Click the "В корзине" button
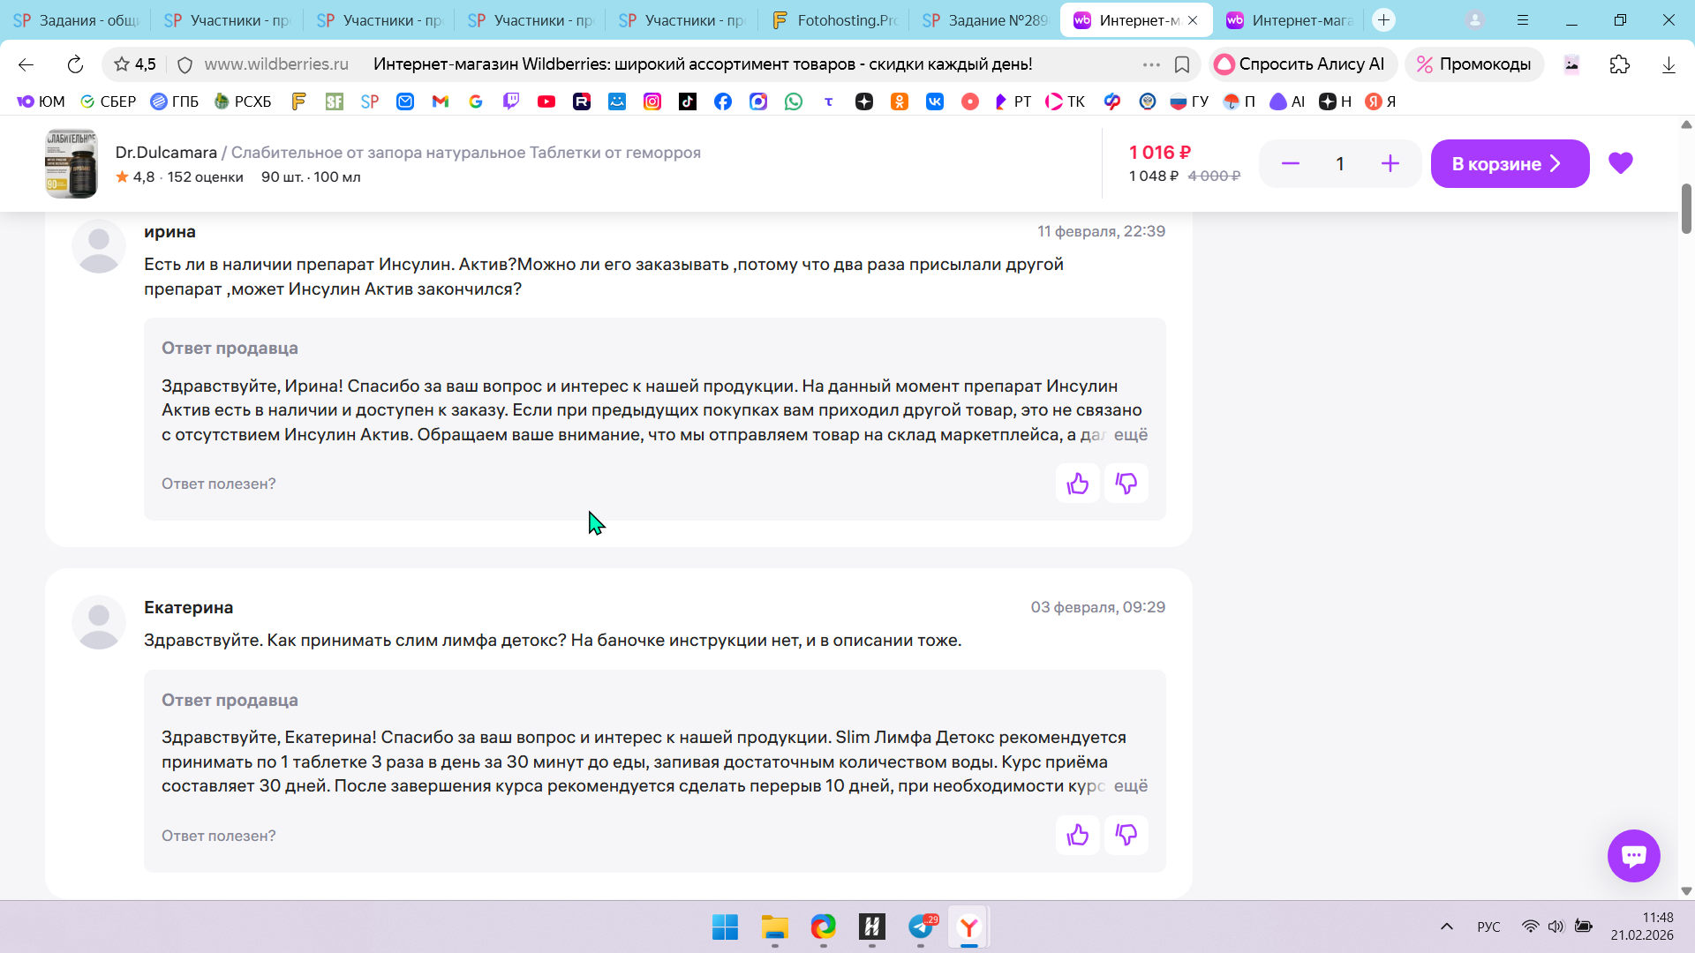The height and width of the screenshot is (953, 1695). (x=1509, y=163)
